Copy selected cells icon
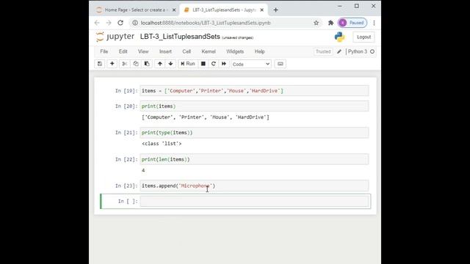Viewport: 470px width, 264px height. coord(136,64)
